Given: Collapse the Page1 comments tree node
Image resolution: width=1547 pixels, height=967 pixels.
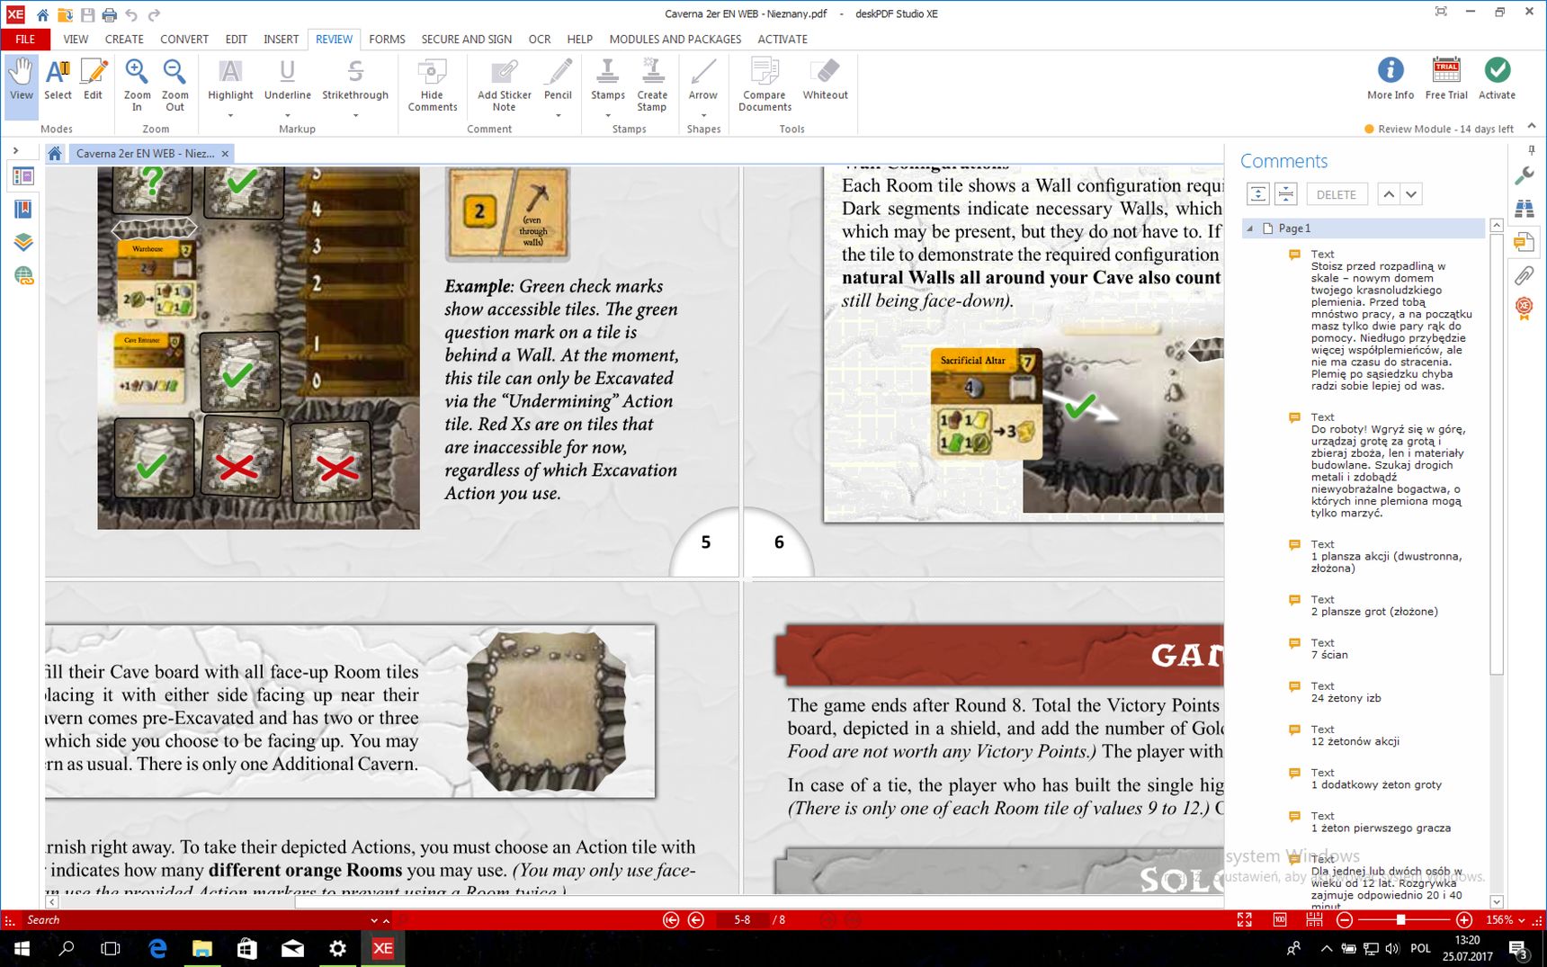Looking at the screenshot, I should [x=1249, y=228].
